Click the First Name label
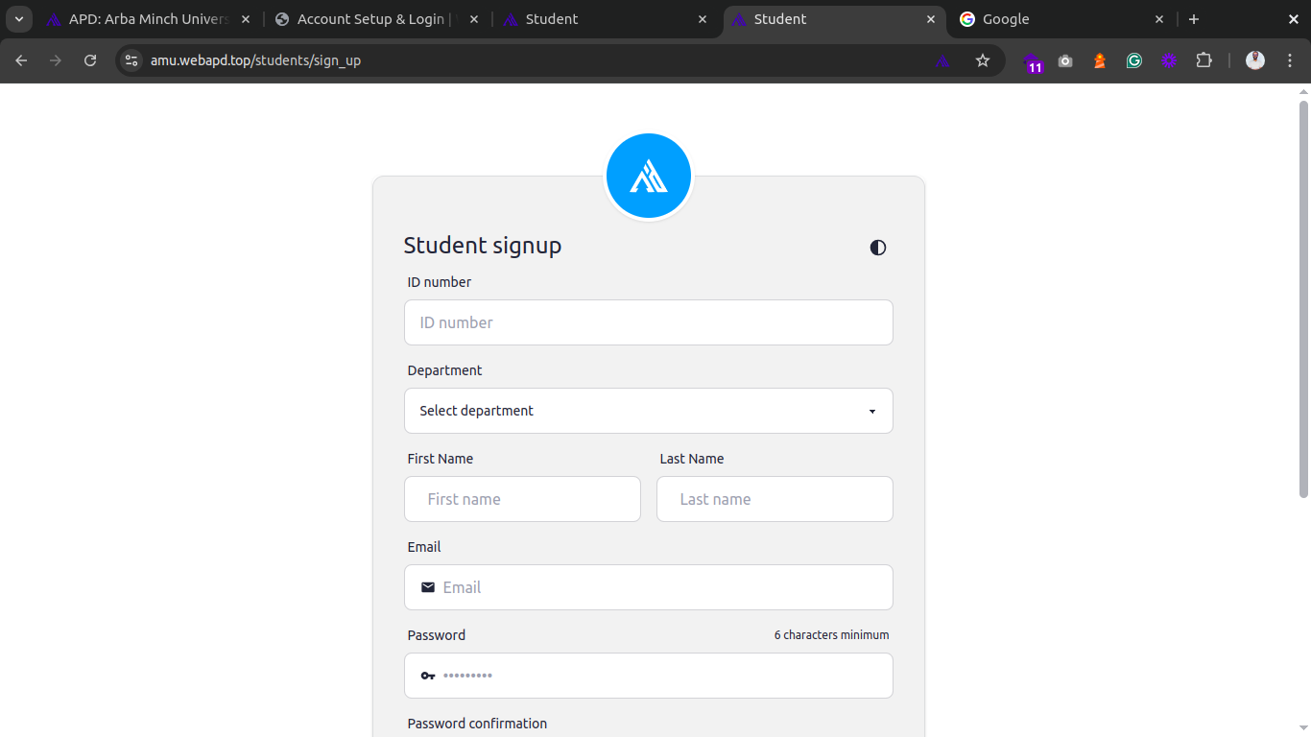 [440, 459]
